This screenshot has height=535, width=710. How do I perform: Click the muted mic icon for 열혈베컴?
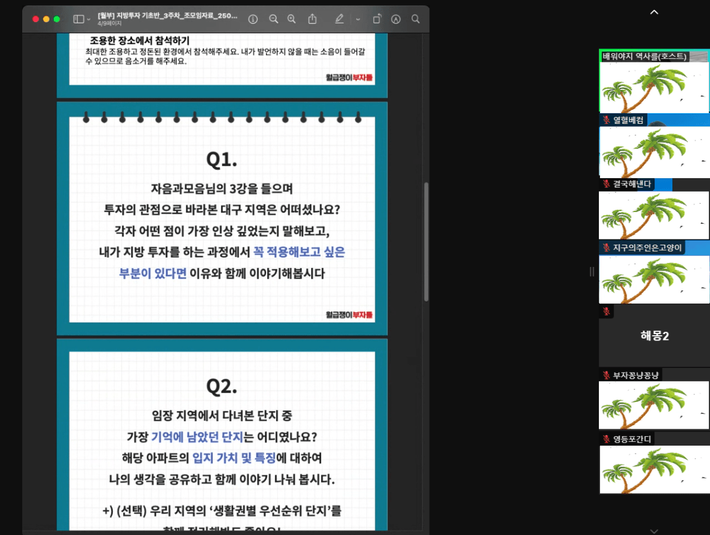point(606,120)
